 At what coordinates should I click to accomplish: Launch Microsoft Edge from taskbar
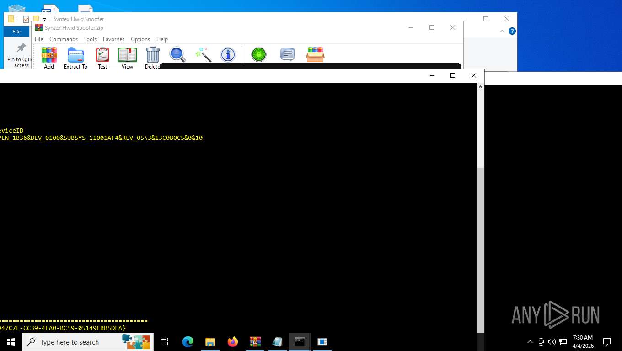click(x=188, y=342)
